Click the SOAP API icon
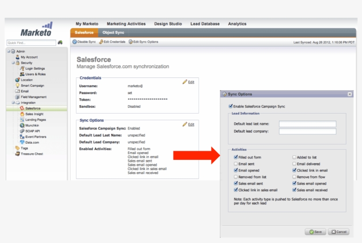Viewport: 362px width, 243px height. point(22,131)
